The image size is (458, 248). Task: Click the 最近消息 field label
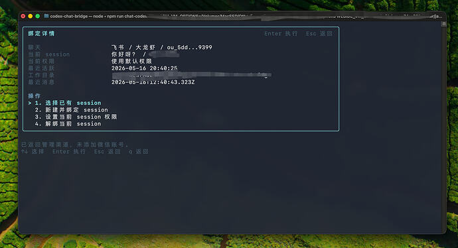[x=41, y=82]
